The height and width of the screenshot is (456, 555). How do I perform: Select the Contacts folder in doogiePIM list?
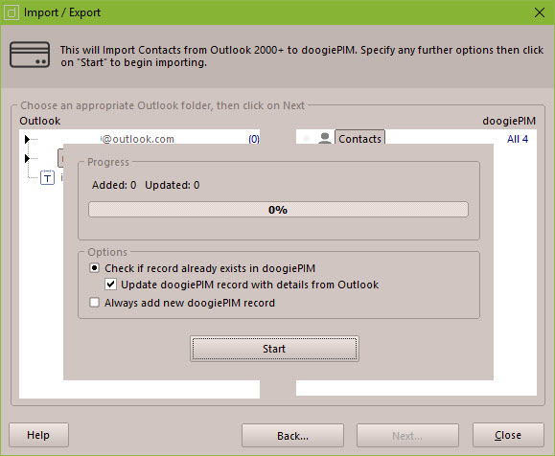[359, 138]
